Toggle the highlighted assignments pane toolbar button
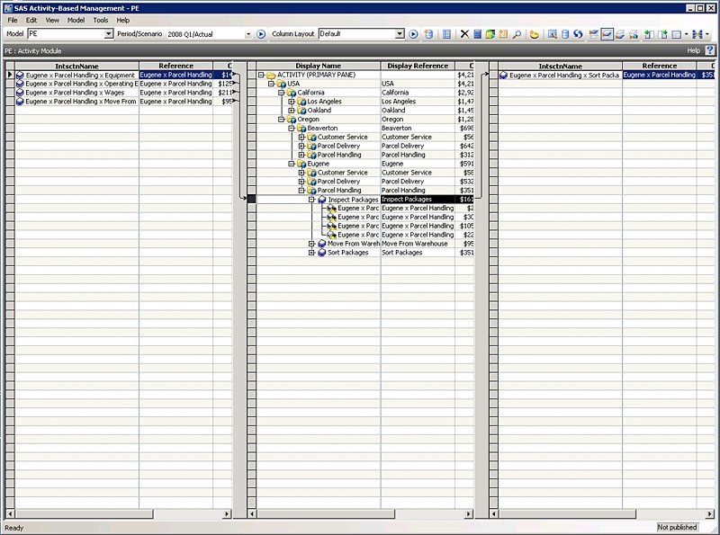 pos(607,34)
